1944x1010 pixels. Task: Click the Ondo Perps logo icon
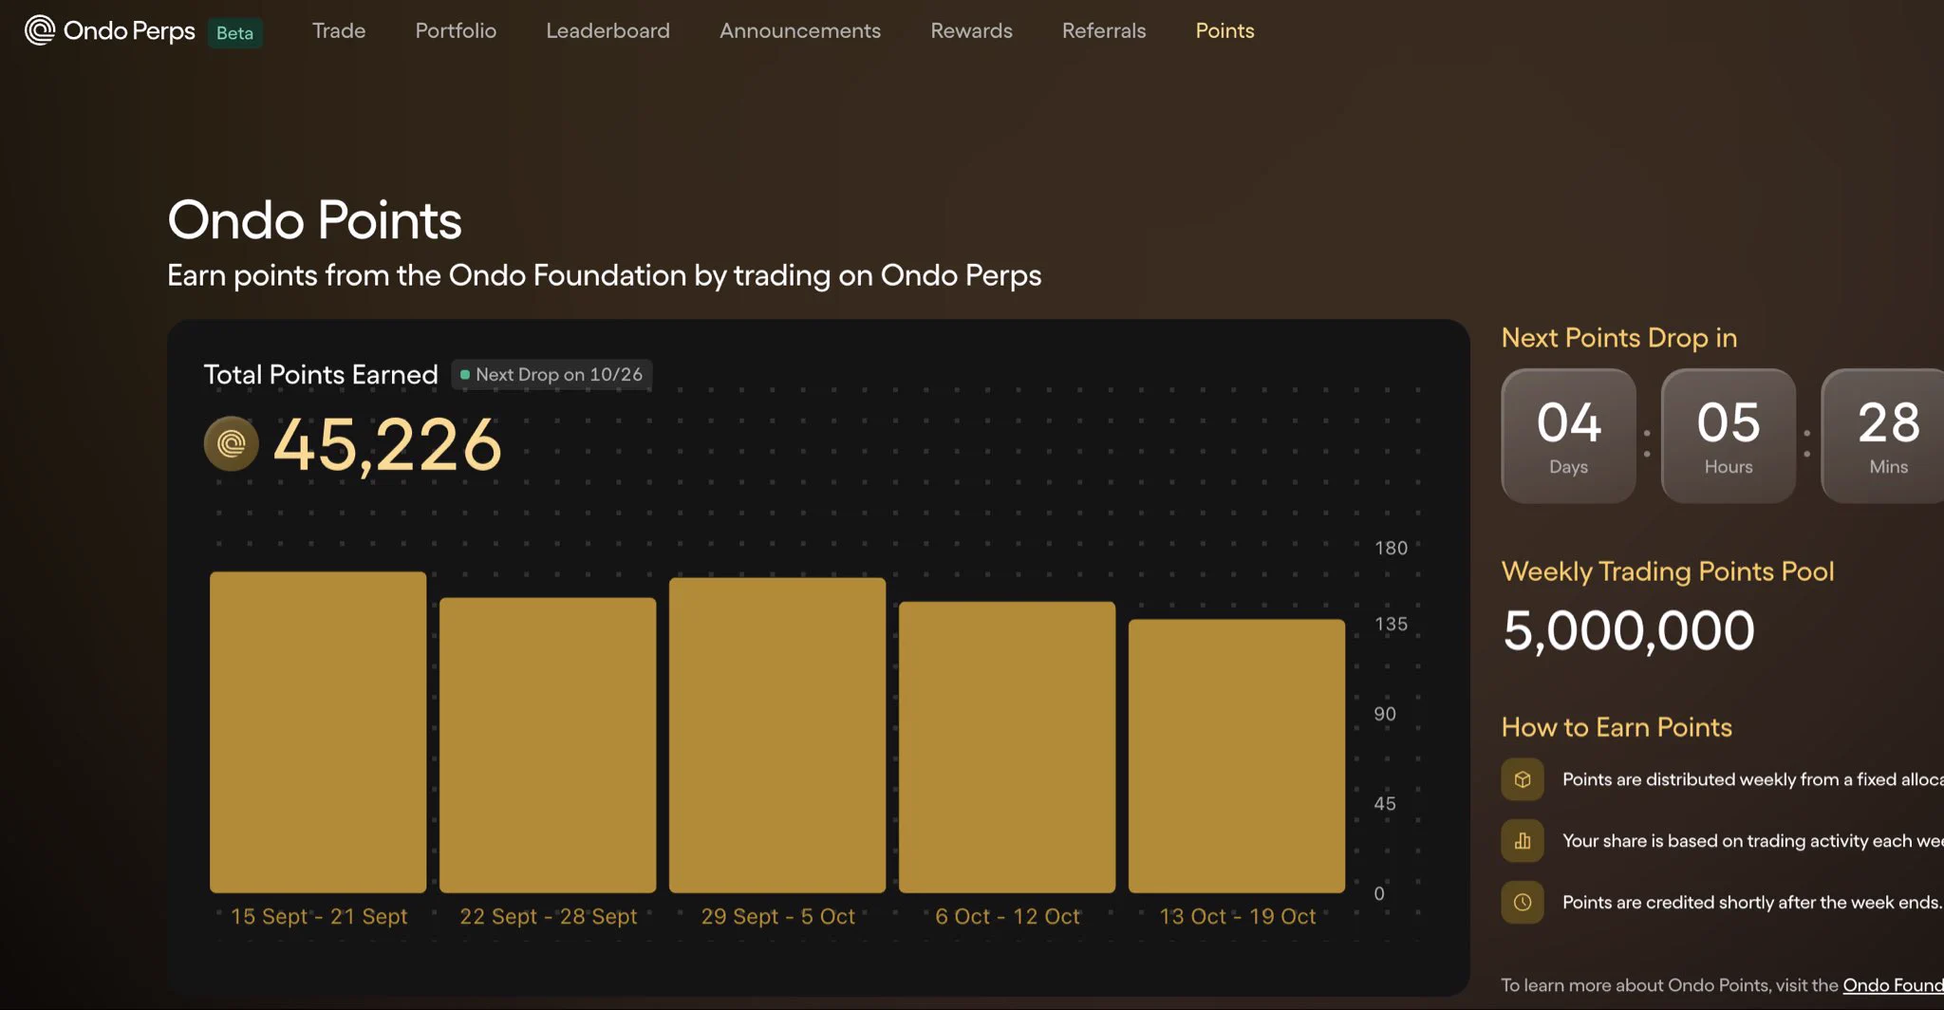[x=40, y=30]
